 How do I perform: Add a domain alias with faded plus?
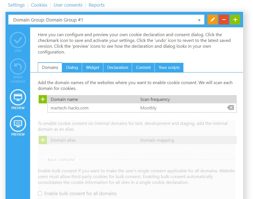[43, 140]
